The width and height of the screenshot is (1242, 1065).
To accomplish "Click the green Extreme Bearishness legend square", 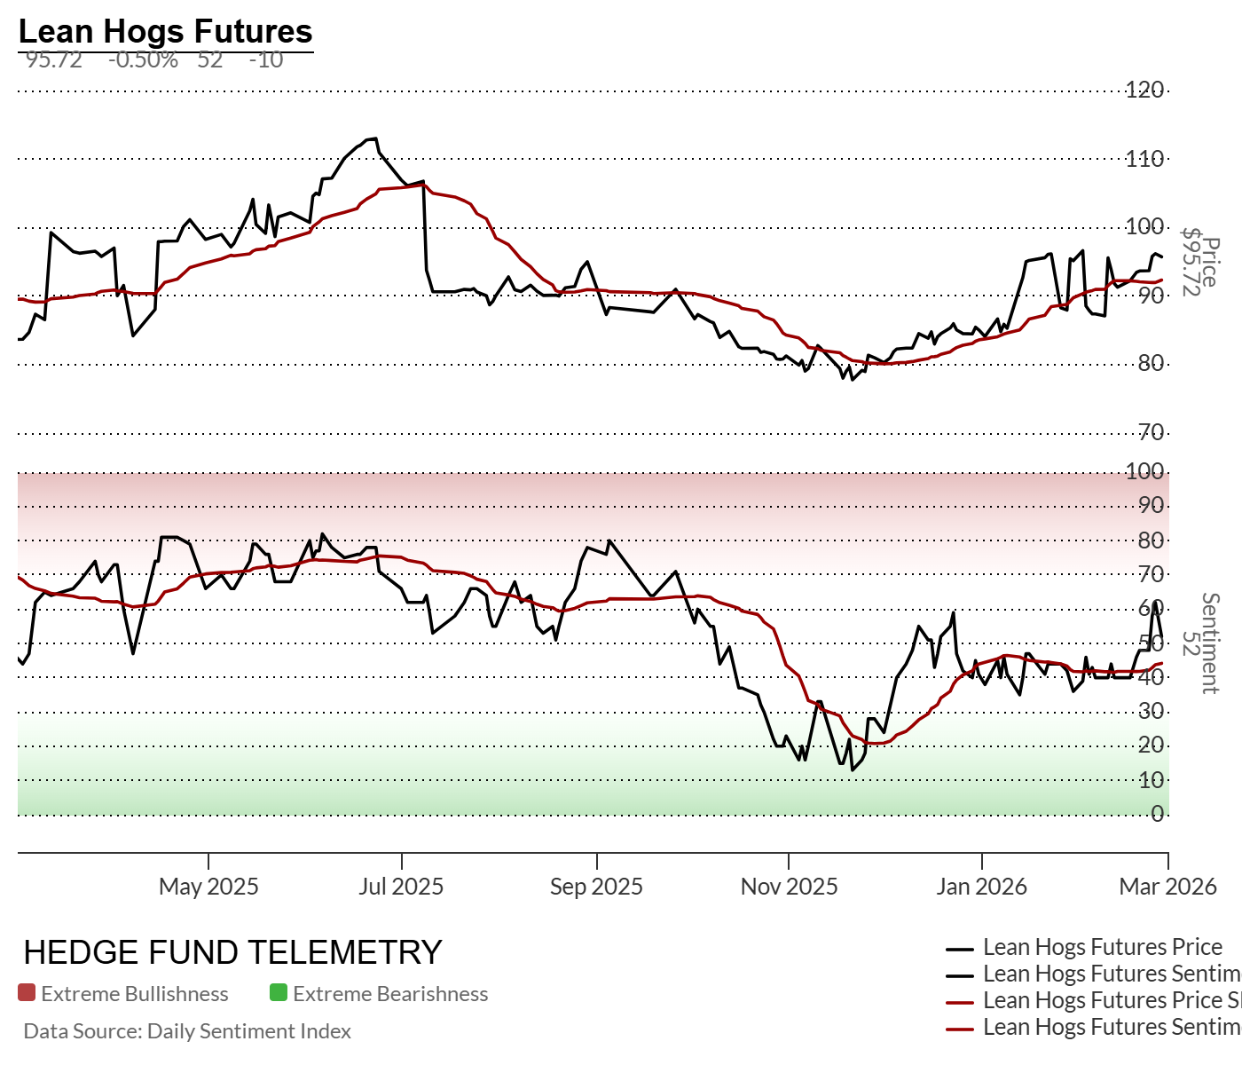I will [x=279, y=993].
